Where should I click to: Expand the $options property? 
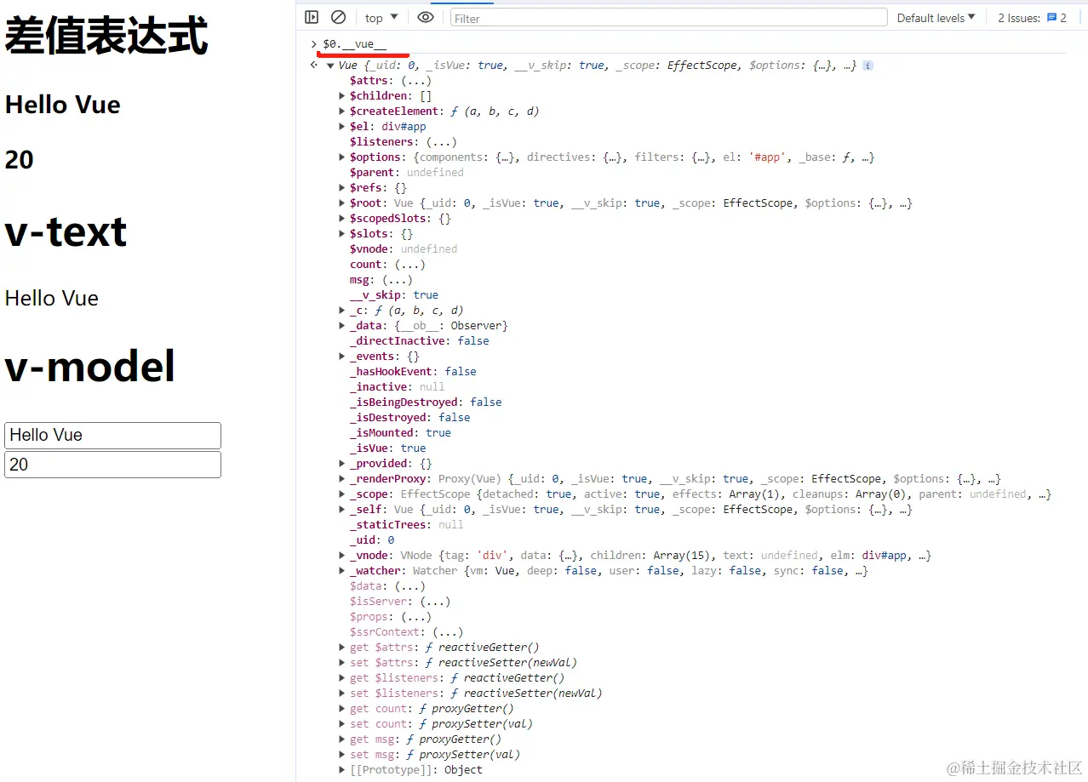click(x=342, y=157)
